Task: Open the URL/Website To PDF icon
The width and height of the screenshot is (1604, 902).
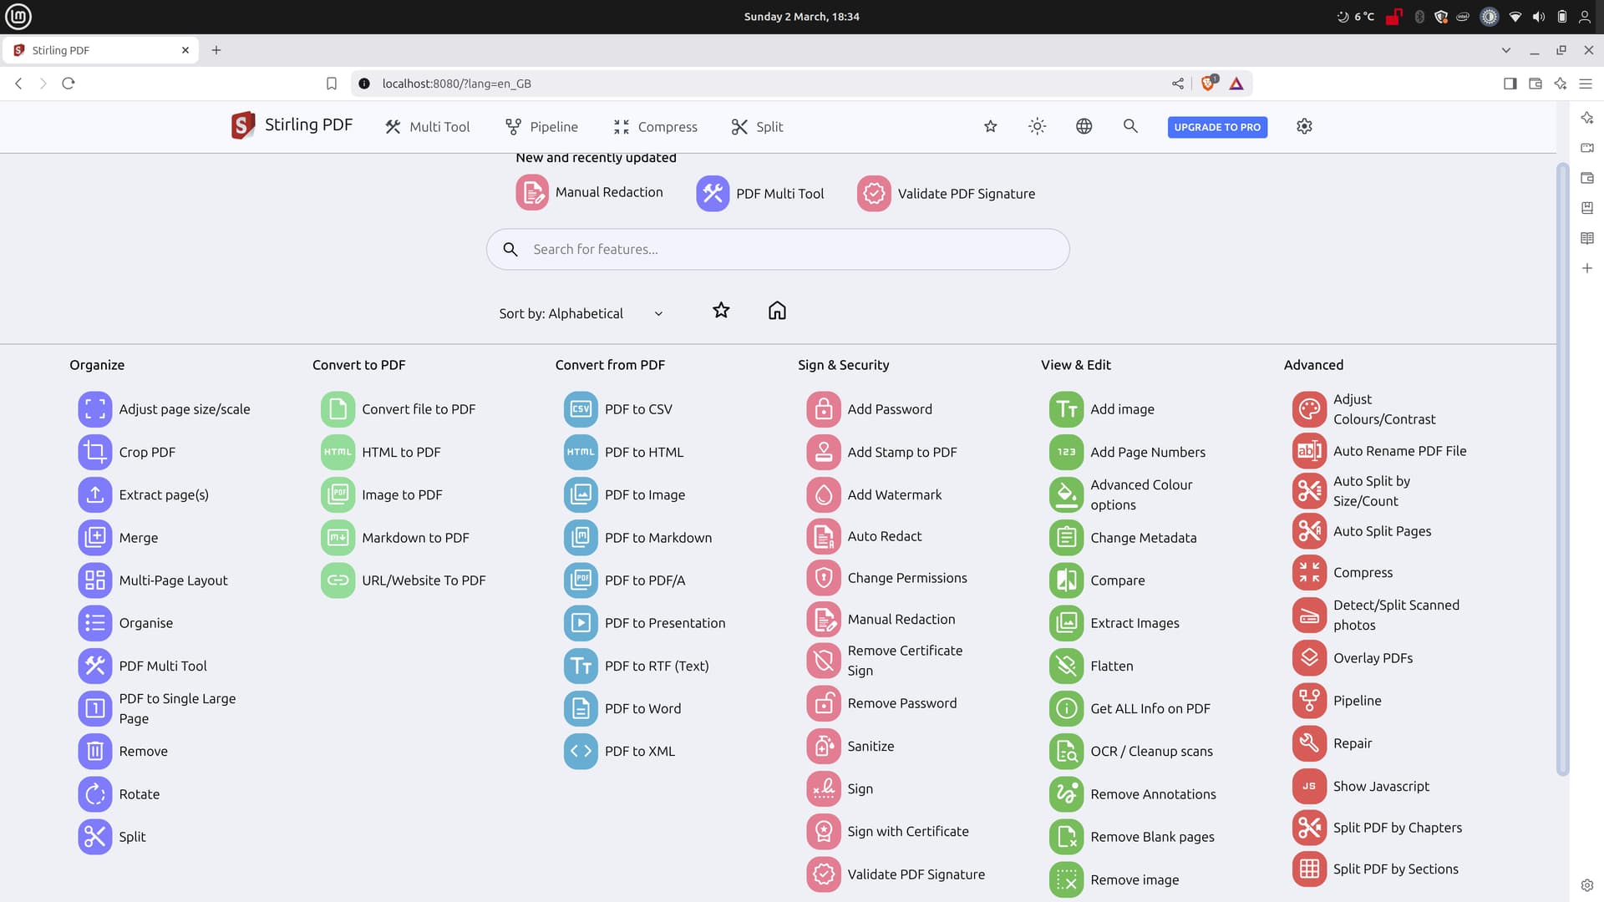Action: (338, 580)
